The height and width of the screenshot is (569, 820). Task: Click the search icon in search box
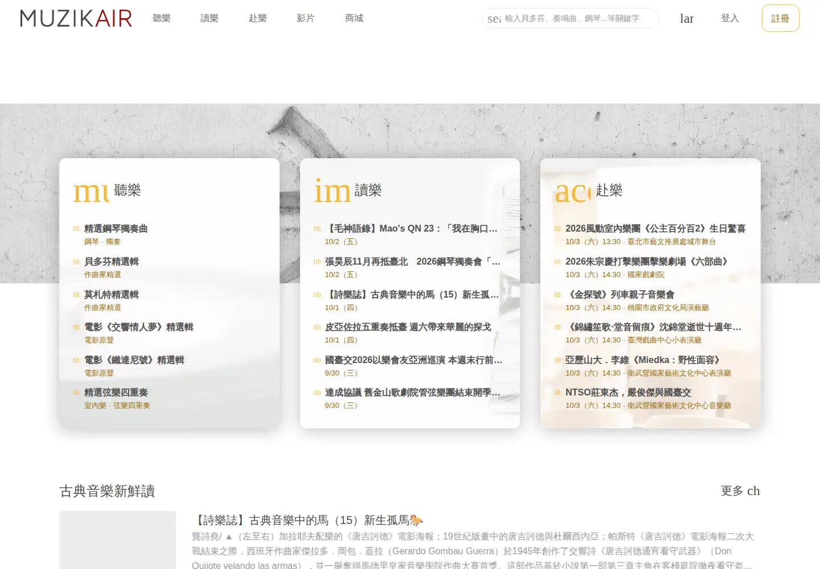494,19
